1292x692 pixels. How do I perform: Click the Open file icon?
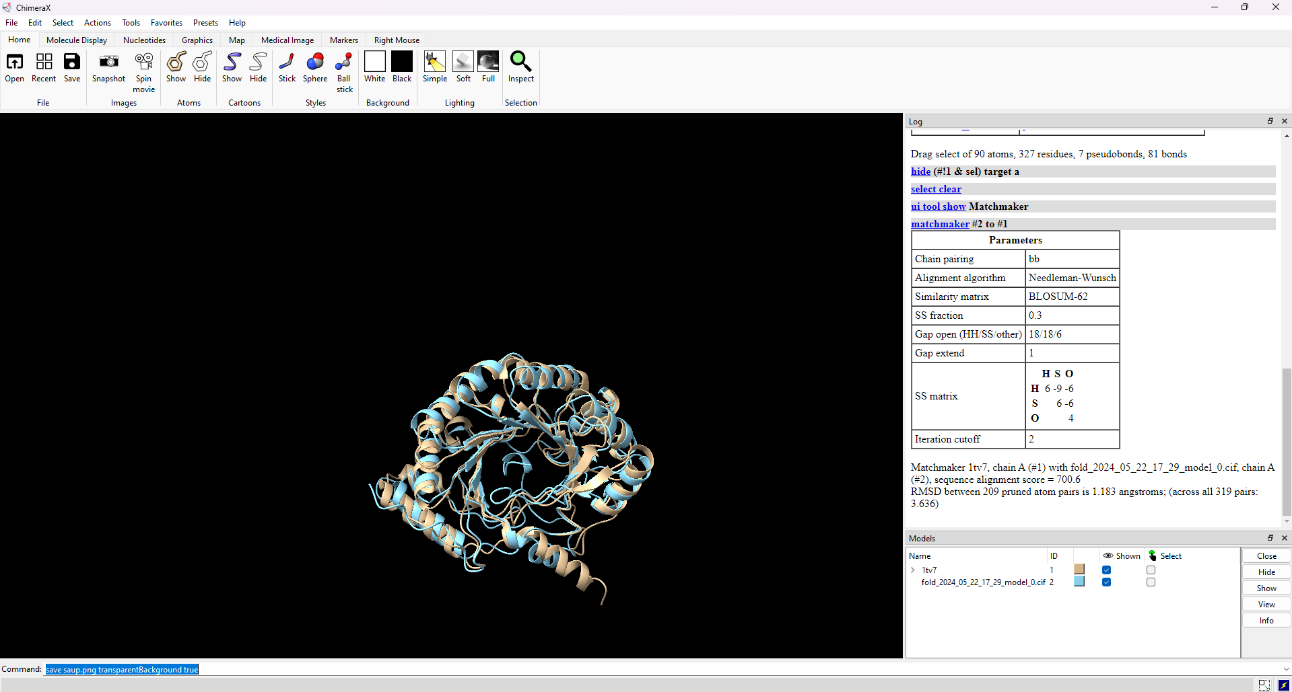point(14,62)
